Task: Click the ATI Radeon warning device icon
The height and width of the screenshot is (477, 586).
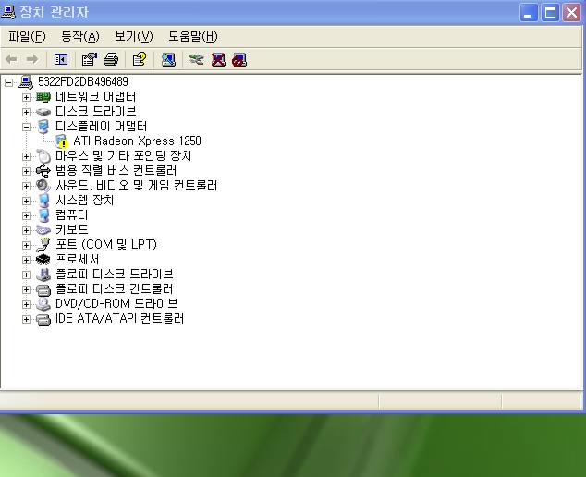Action: click(62, 141)
